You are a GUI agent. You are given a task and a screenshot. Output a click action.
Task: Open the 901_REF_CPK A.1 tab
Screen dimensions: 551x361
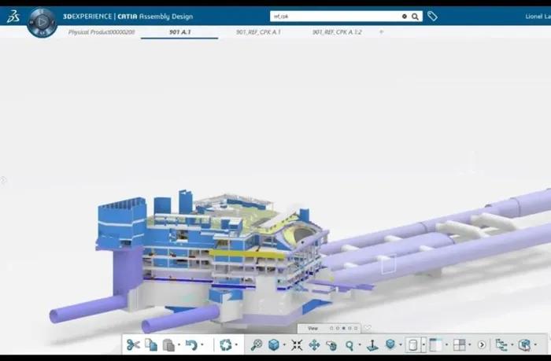(x=258, y=32)
